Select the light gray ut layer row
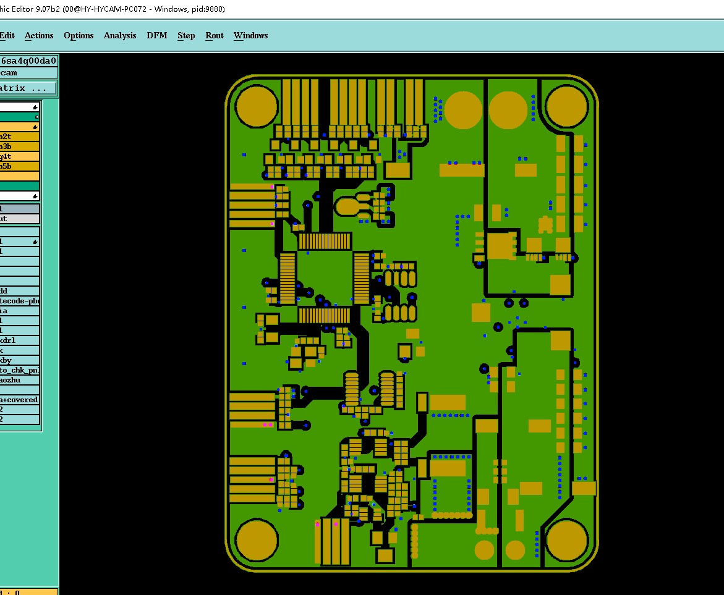Screen dimensions: 724x595 click(x=19, y=219)
